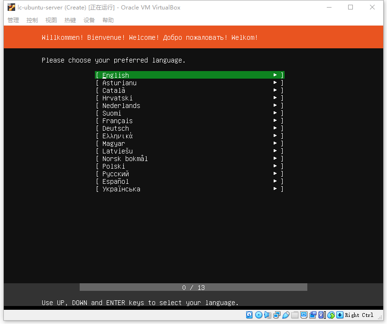Open the 视图 menu

[51, 20]
